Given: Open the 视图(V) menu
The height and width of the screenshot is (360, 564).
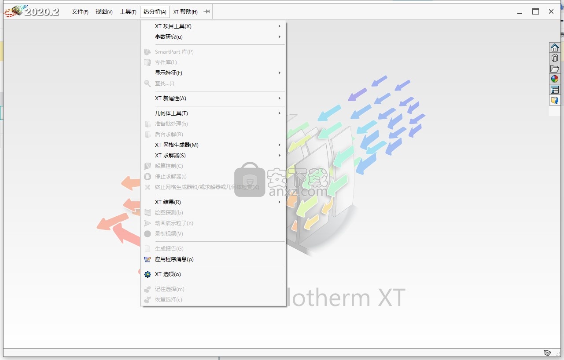Looking at the screenshot, I should (104, 12).
